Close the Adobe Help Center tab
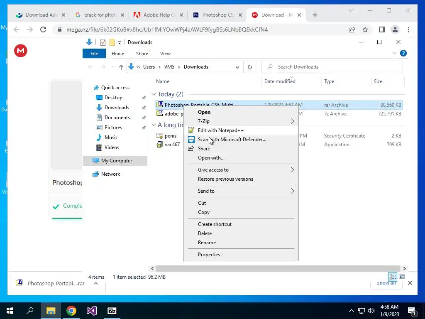 click(x=181, y=15)
